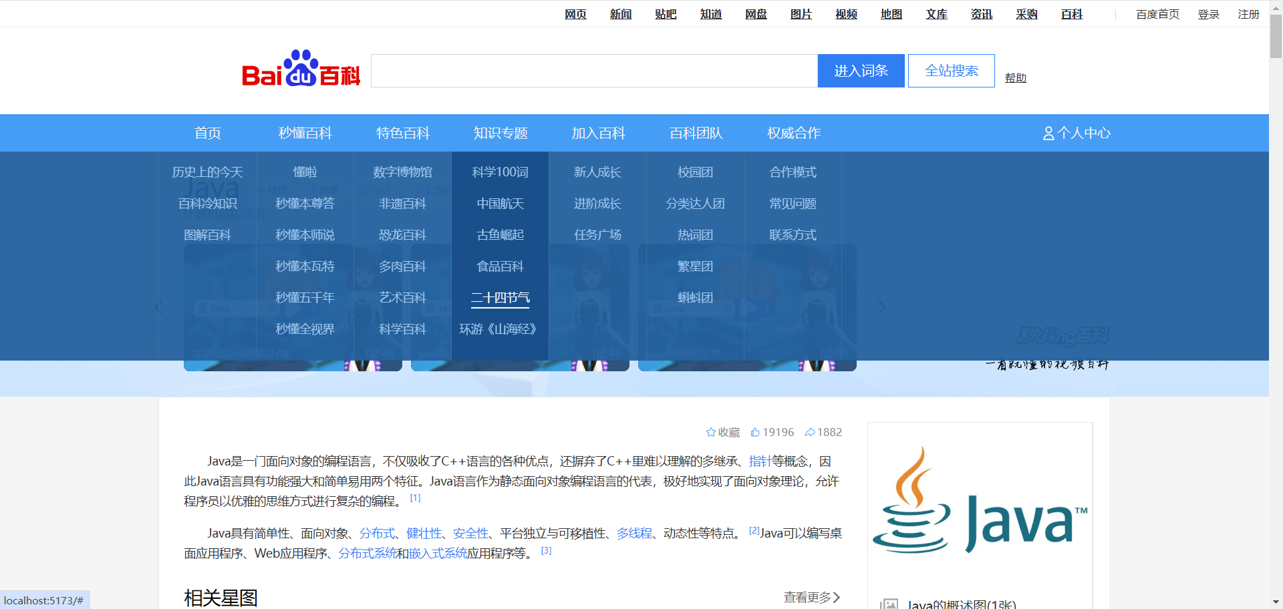The width and height of the screenshot is (1283, 609).
Task: Click the carousel next arrow
Action: pyautogui.click(x=881, y=307)
